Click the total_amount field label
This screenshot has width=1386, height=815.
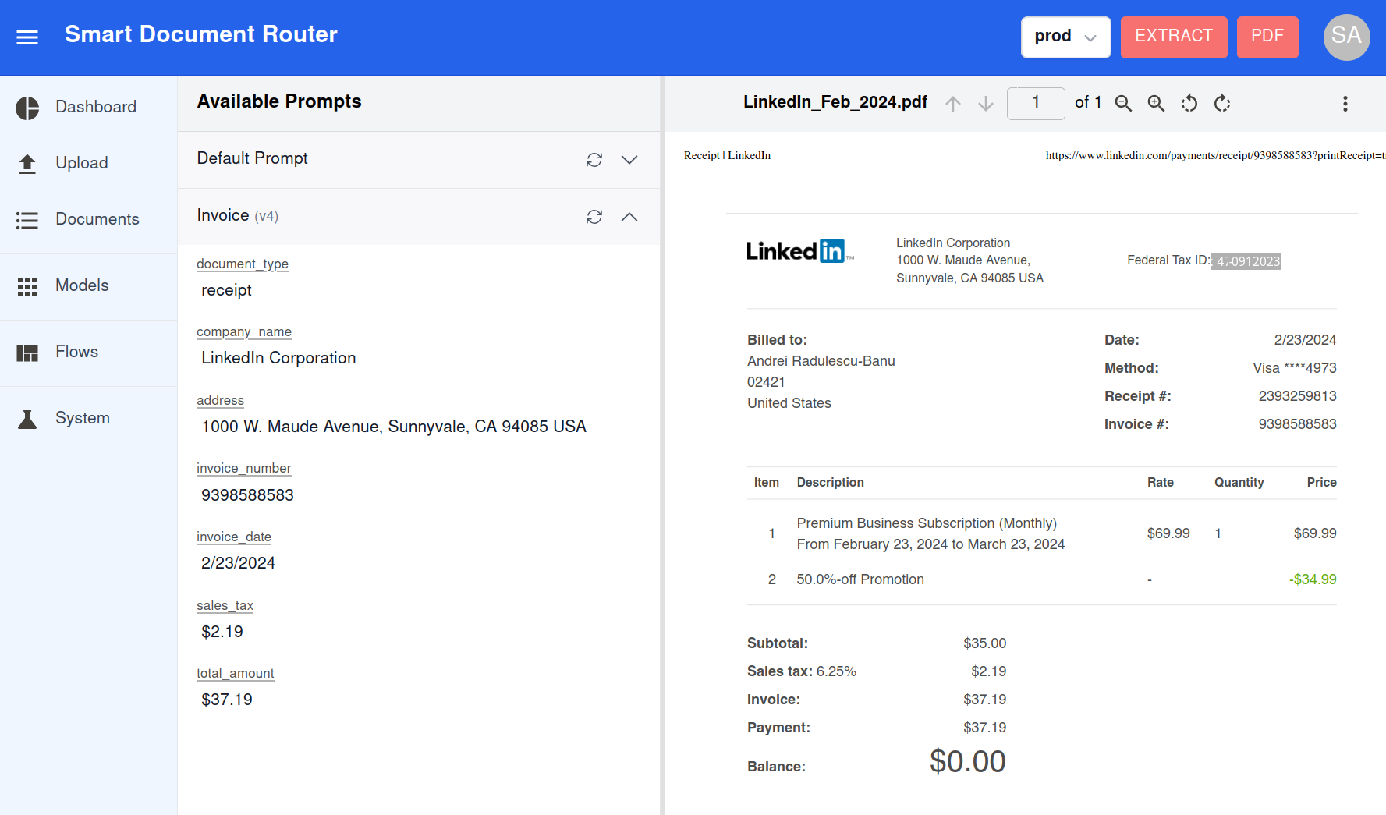coord(235,673)
